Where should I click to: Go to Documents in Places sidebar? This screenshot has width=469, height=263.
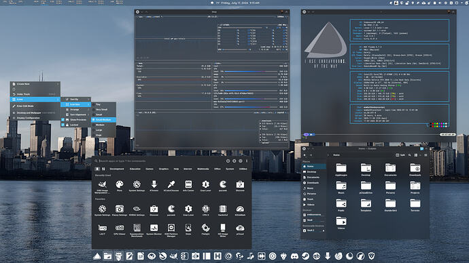(x=313, y=177)
